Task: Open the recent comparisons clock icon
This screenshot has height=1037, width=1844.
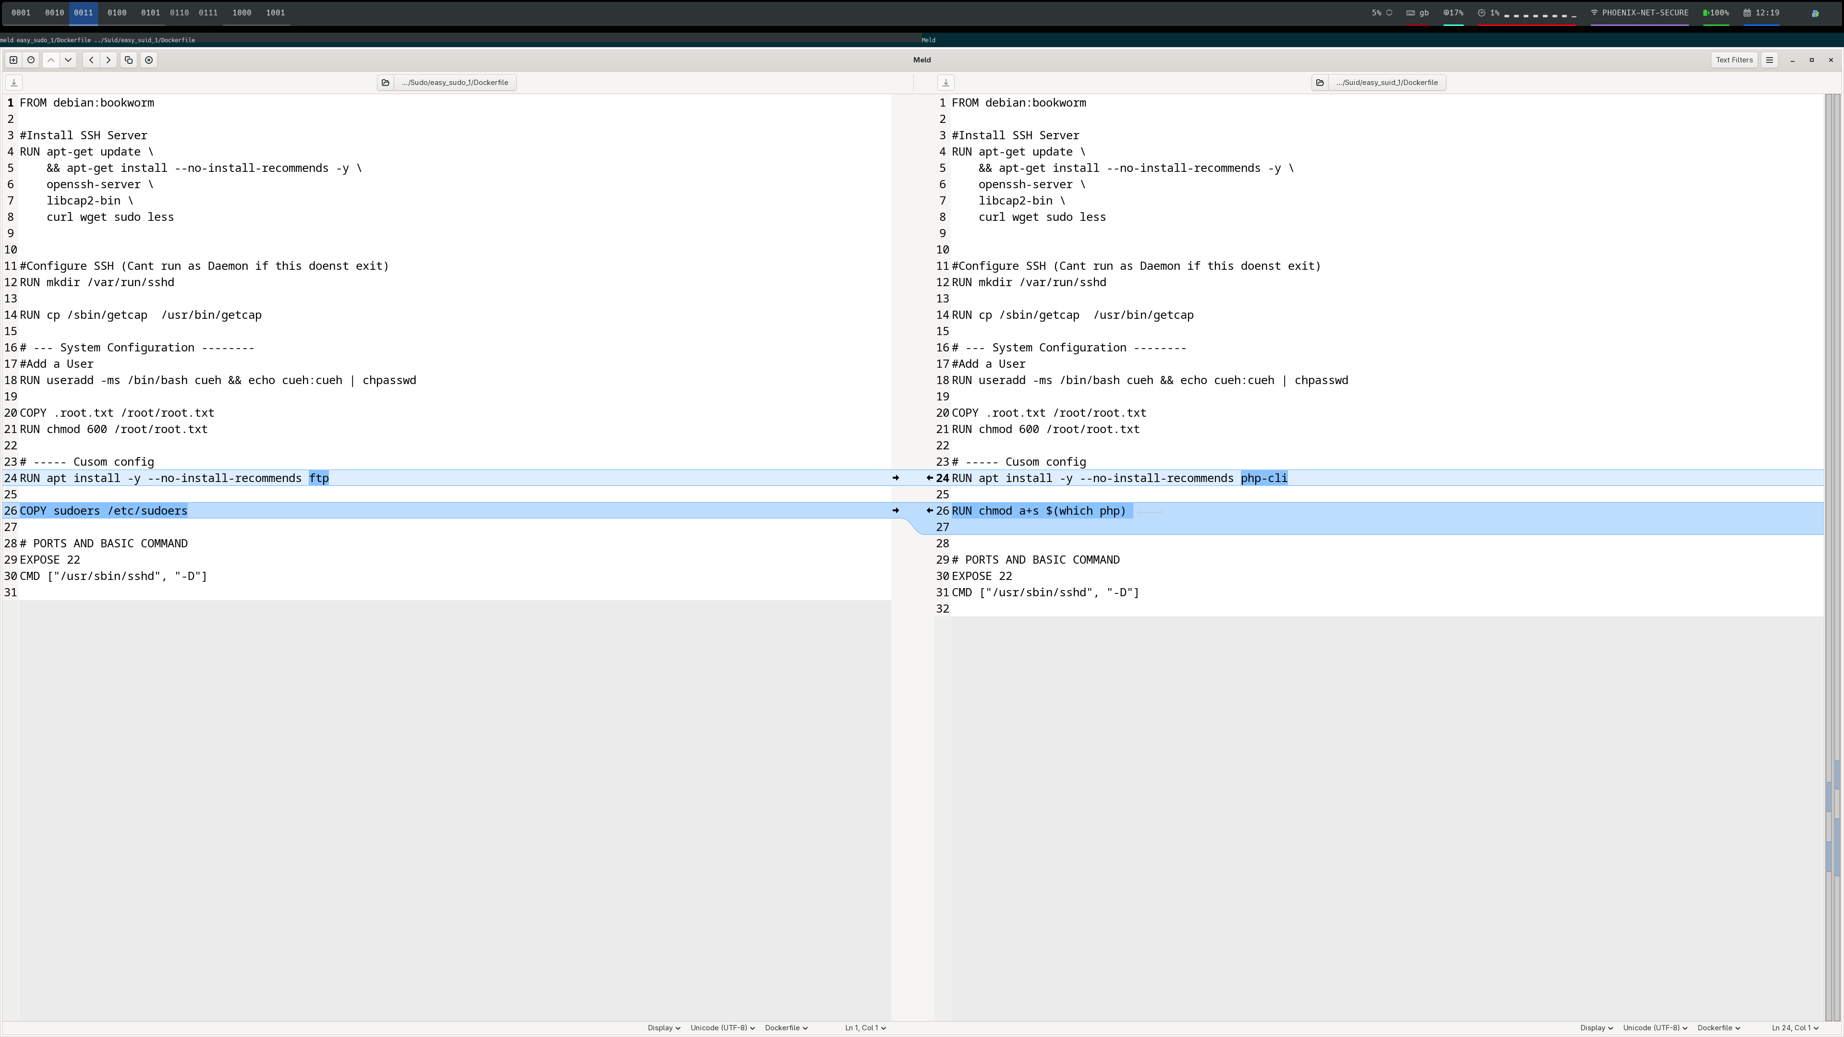Action: (x=31, y=60)
